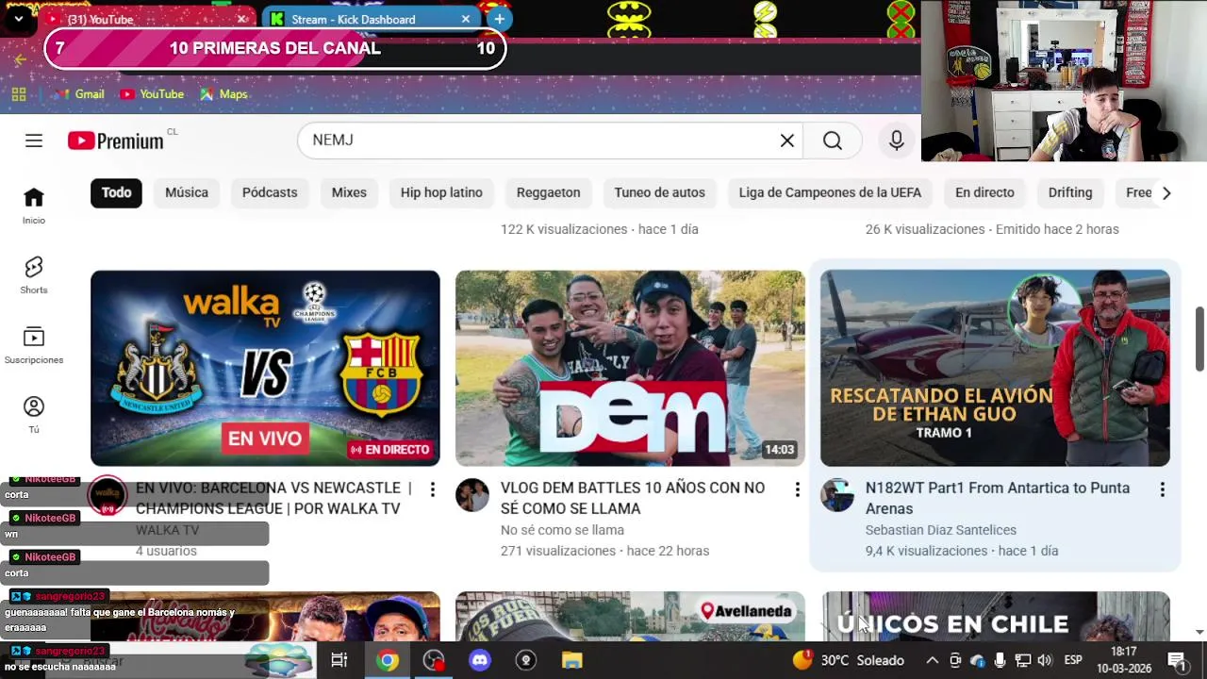Open Rescatando el avión de Ethan Guo thumbnail
Screen dimensions: 1207x679
pos(995,368)
